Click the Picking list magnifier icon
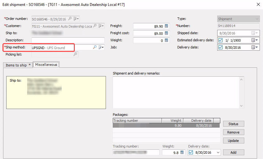263x159 pixels. point(75,54)
